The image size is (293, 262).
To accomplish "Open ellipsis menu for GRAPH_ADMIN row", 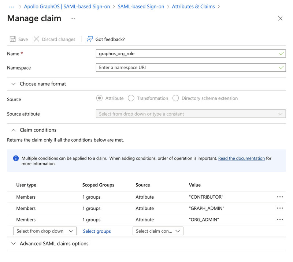I will pyautogui.click(x=280, y=208).
